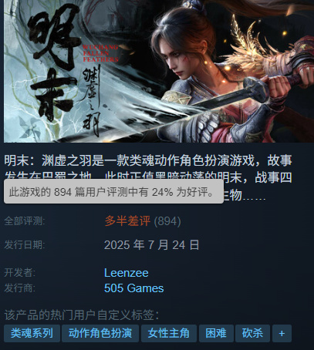Open the Leenzee developer link
This screenshot has height=350, width=314.
tap(127, 273)
